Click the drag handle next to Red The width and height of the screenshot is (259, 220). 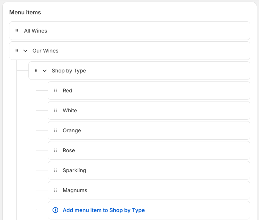[x=55, y=91]
